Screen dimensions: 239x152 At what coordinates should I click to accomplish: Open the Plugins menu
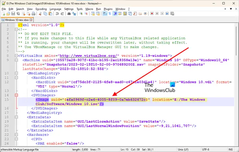tap(108, 9)
